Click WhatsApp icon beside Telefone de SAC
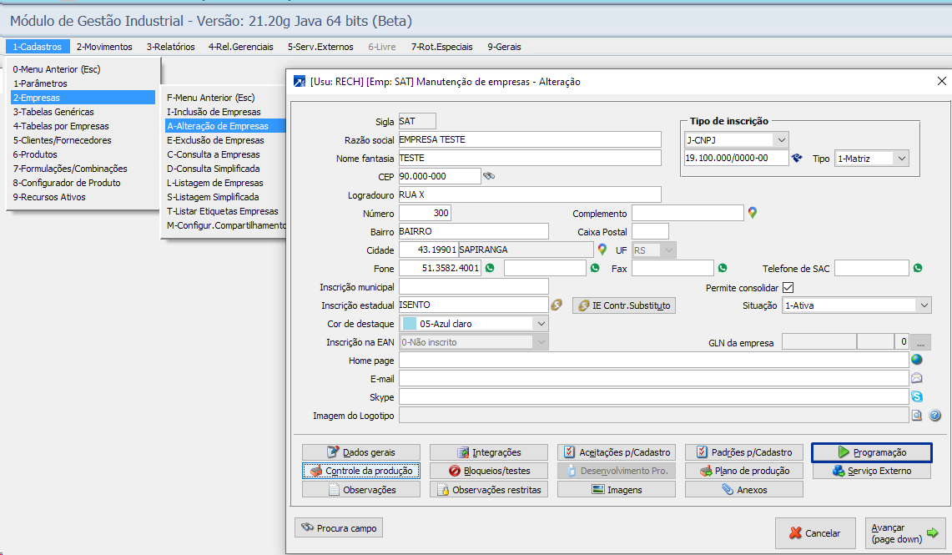 [x=918, y=268]
